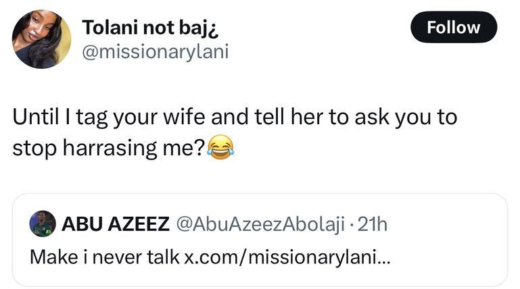The height and width of the screenshot is (289, 520).
Task: Click the @missionarylani handle
Action: click(155, 52)
